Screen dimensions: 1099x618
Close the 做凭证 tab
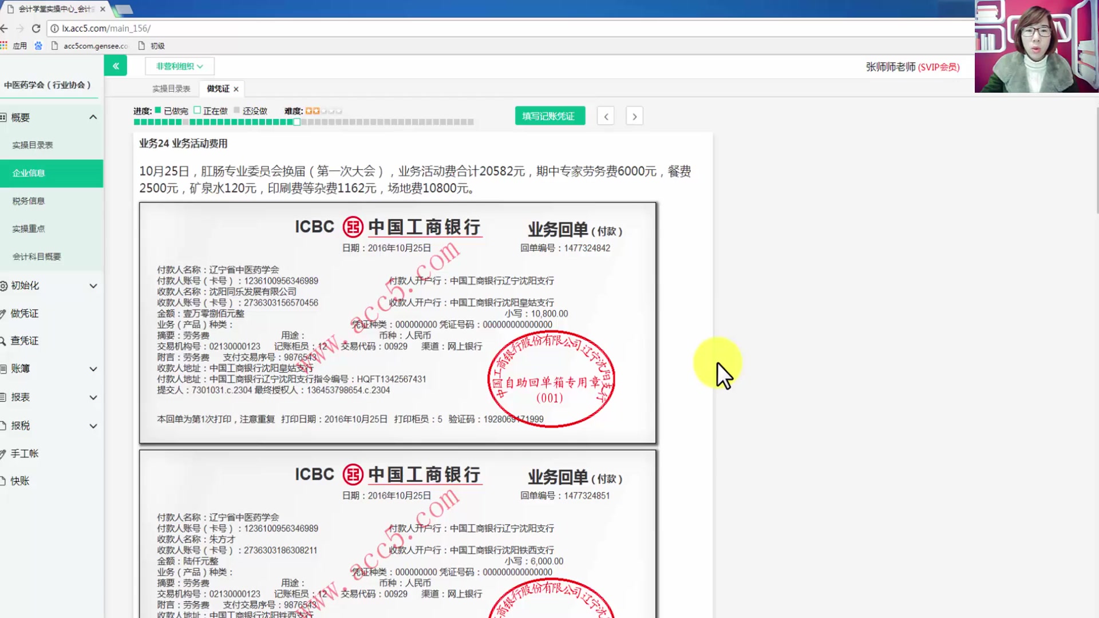[236, 89]
